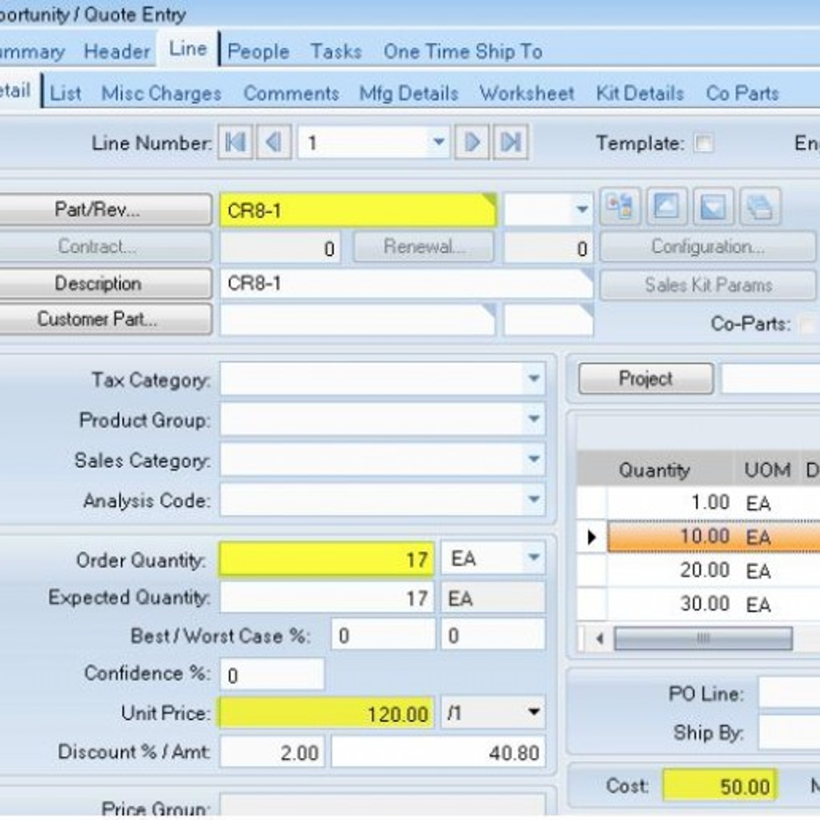
Task: Advance to the next quote line
Action: pyautogui.click(x=471, y=142)
